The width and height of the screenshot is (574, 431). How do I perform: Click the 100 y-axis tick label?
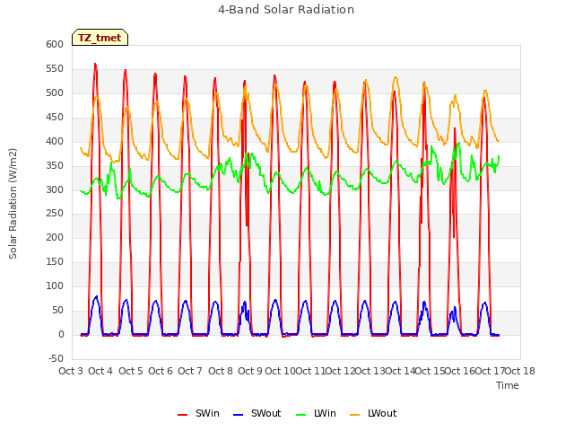point(55,286)
